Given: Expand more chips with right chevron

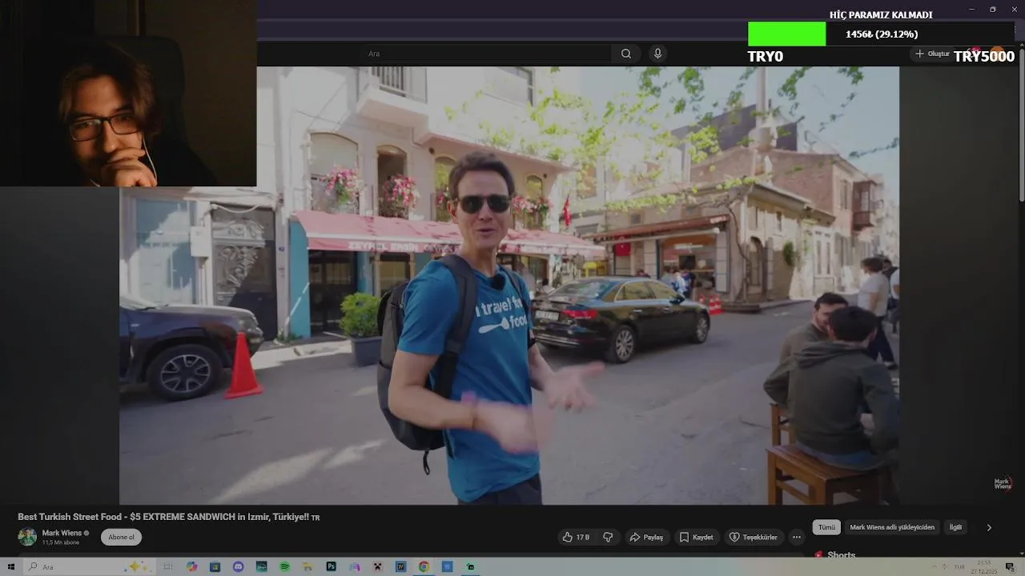Looking at the screenshot, I should pos(989,527).
